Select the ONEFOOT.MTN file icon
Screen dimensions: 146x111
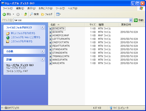tap(50, 42)
